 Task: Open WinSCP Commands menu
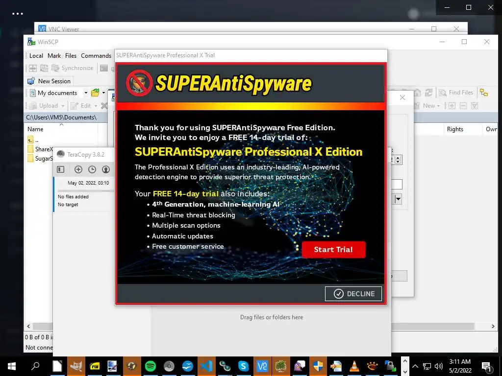tap(96, 56)
